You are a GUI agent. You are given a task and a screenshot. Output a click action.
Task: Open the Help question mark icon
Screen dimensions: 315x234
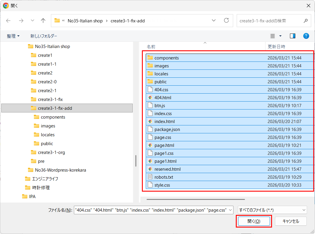point(306,36)
